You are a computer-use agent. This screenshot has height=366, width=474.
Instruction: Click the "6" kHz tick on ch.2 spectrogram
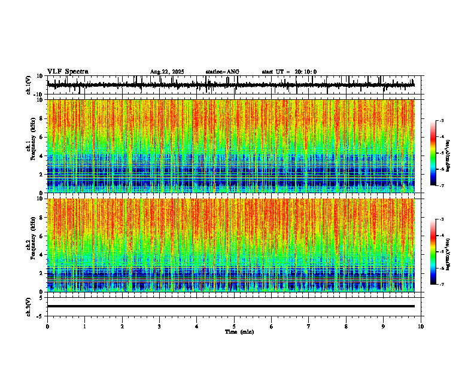tap(41, 236)
